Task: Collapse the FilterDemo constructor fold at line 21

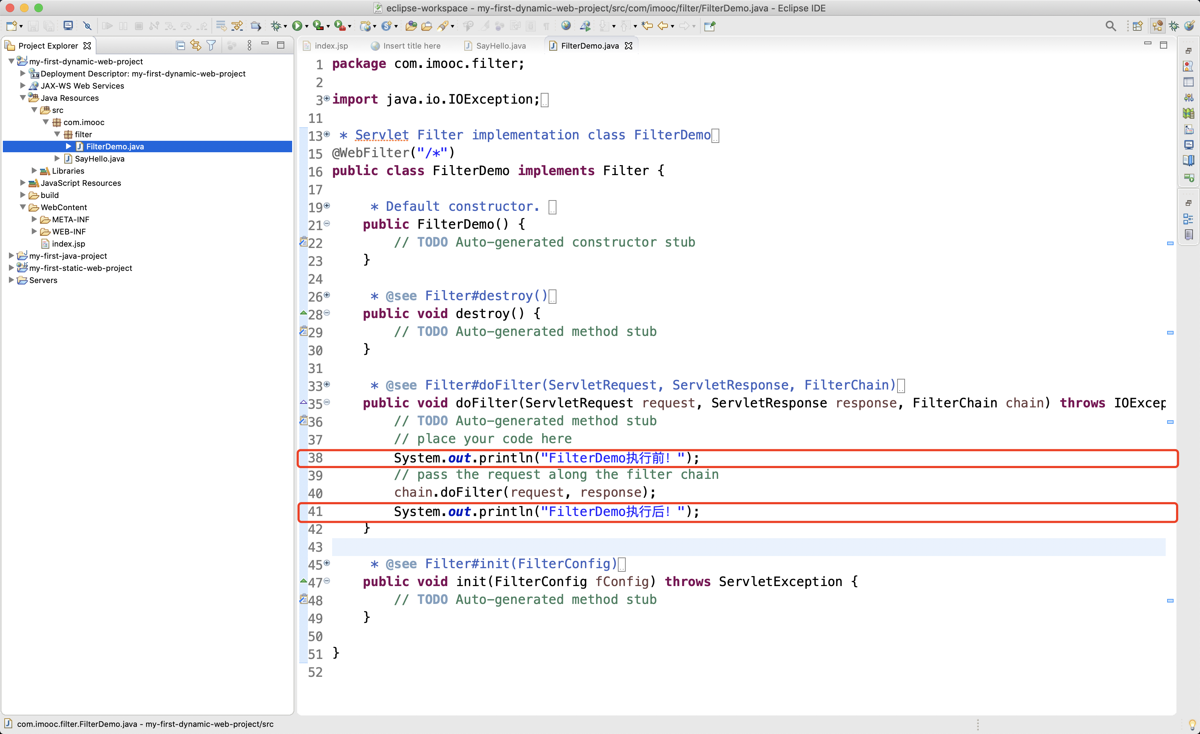Action: [327, 224]
